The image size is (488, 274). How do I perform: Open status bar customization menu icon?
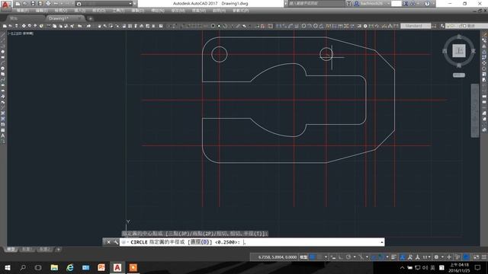pos(484,257)
